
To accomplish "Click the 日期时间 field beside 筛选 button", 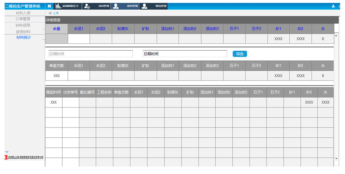I will 185,54.
